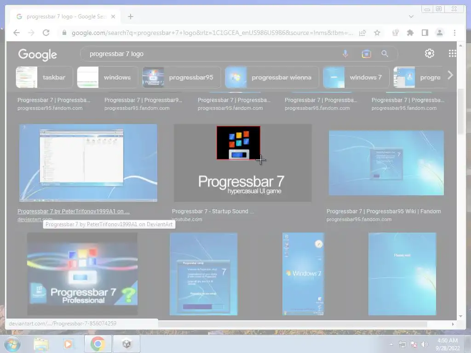The height and width of the screenshot is (353, 471).
Task: Click the browser forward arrow
Action: (31, 33)
